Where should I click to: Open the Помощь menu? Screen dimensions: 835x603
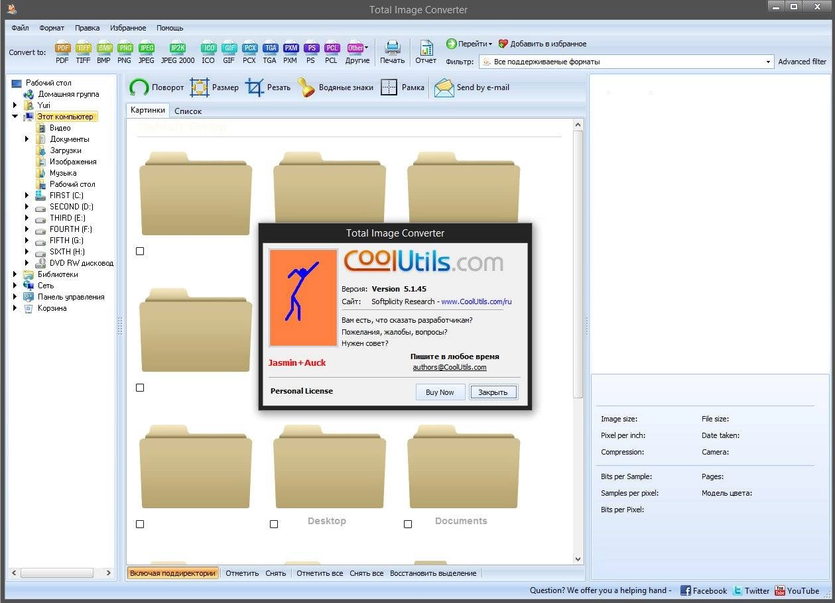[170, 28]
